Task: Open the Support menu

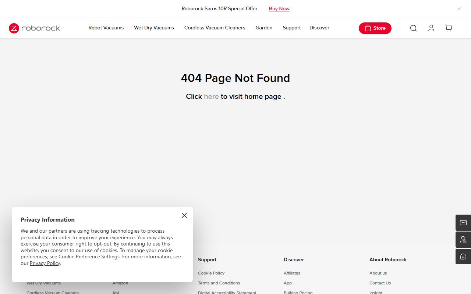Action: coord(291,28)
